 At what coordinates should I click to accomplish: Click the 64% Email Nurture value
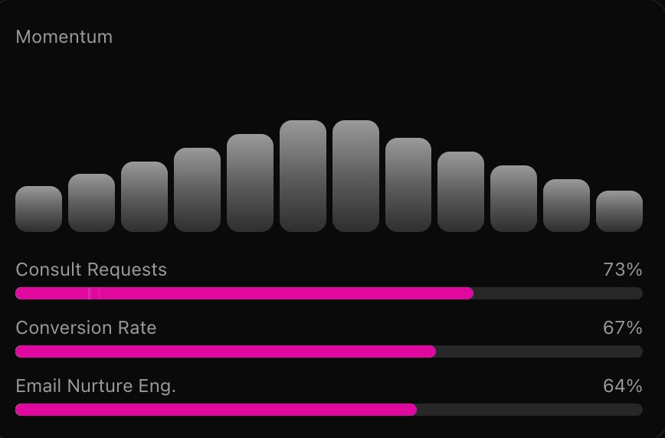[622, 386]
